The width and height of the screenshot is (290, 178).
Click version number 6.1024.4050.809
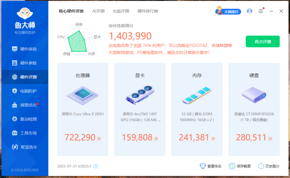point(25,170)
